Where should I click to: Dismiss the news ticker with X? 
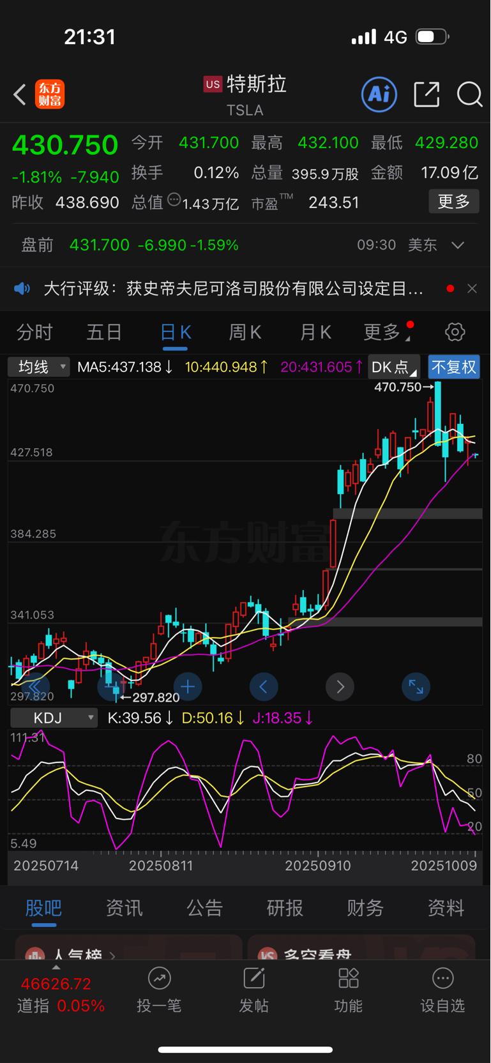pyautogui.click(x=472, y=289)
